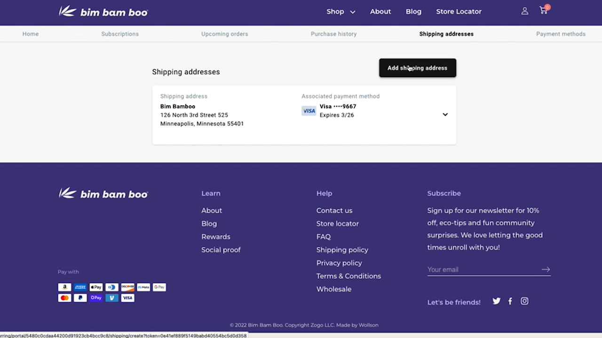
Task: Open the Blog from top navigation
Action: pyautogui.click(x=413, y=12)
